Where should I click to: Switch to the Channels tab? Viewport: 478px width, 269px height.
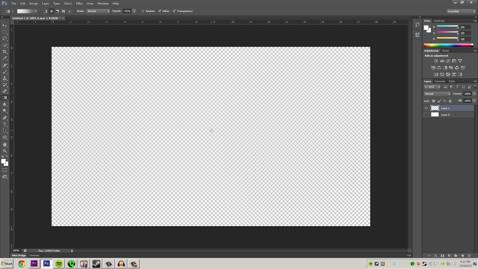pos(440,81)
